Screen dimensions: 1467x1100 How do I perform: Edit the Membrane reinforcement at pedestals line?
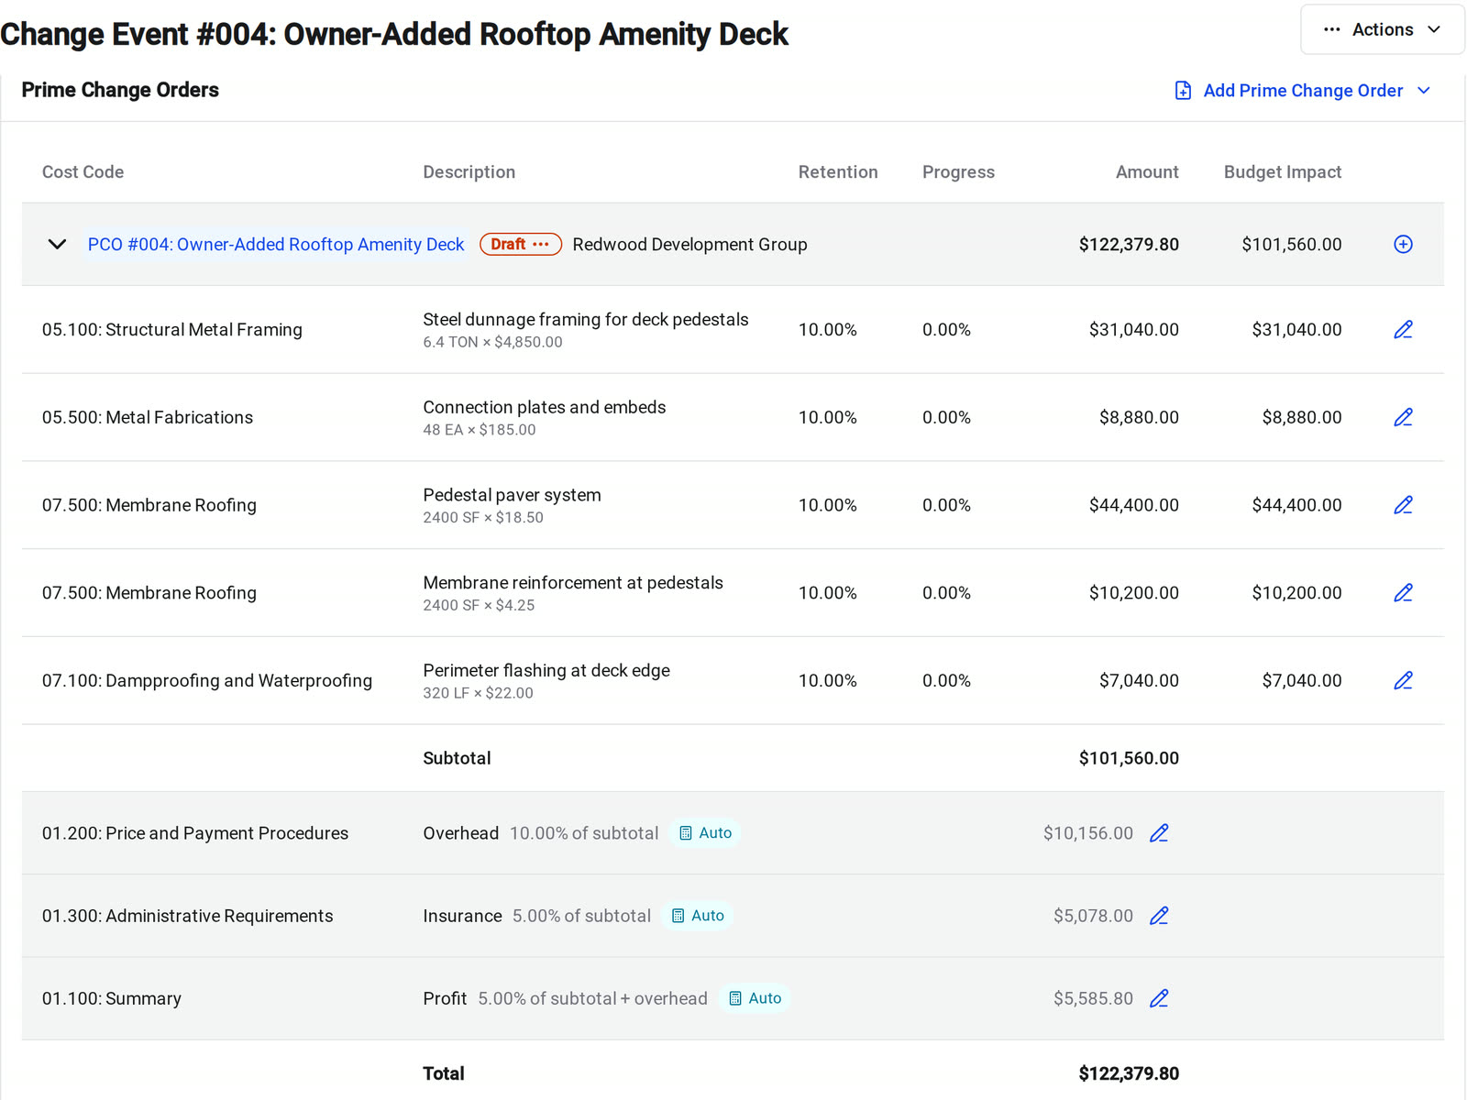click(1403, 593)
